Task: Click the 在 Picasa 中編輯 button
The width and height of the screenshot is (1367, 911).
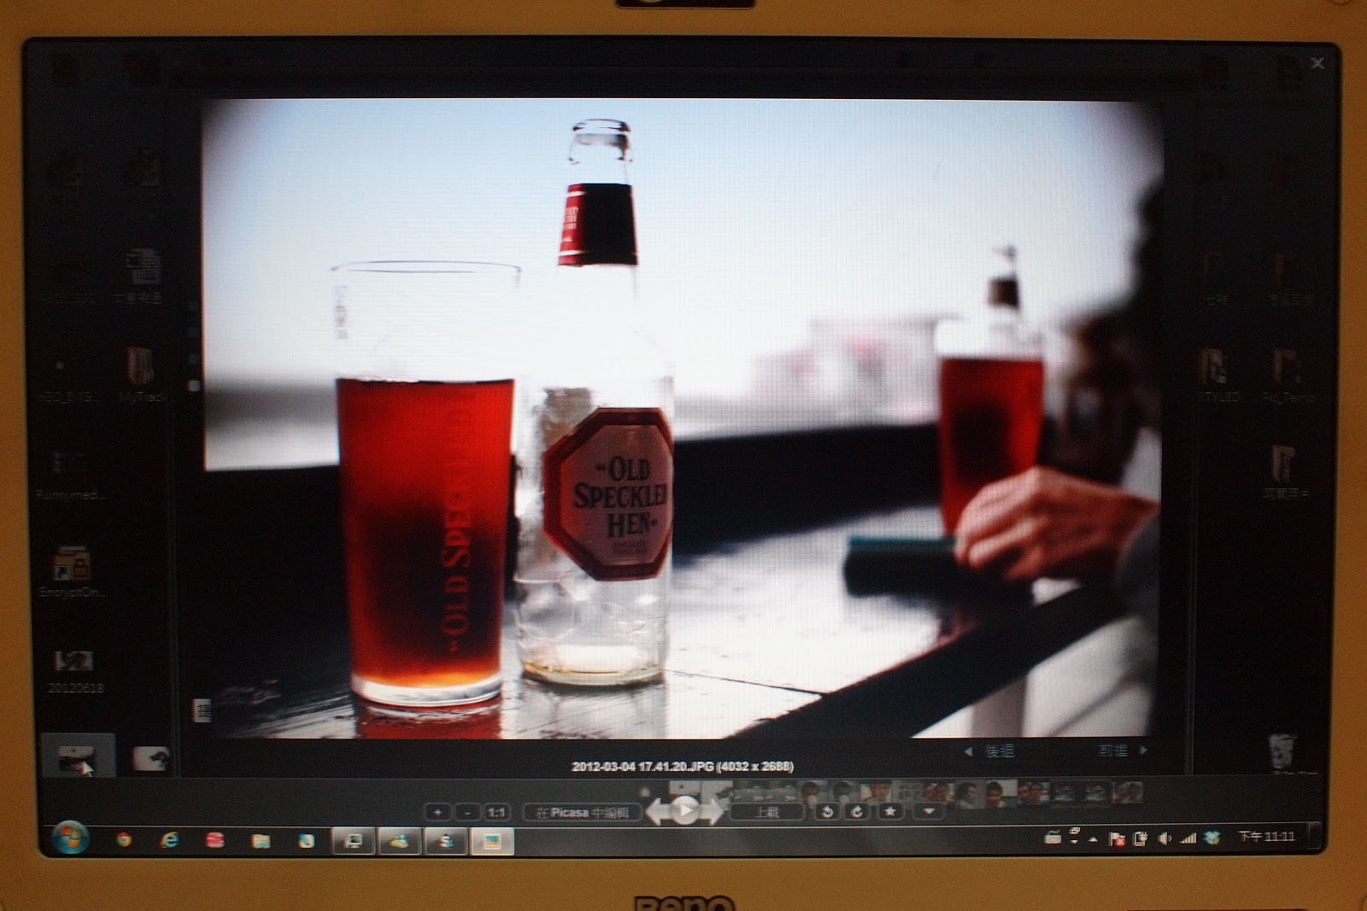Action: coord(581,812)
